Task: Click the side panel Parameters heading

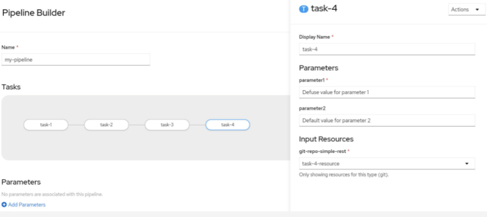Action: coord(319,67)
